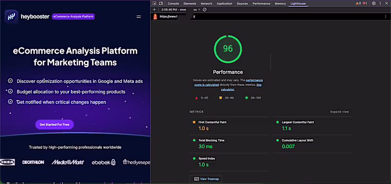Viewport: 391px width, 184px height.
Task: Click 'Trusted by high-performing professionals worldwide' text
Action: point(75,147)
